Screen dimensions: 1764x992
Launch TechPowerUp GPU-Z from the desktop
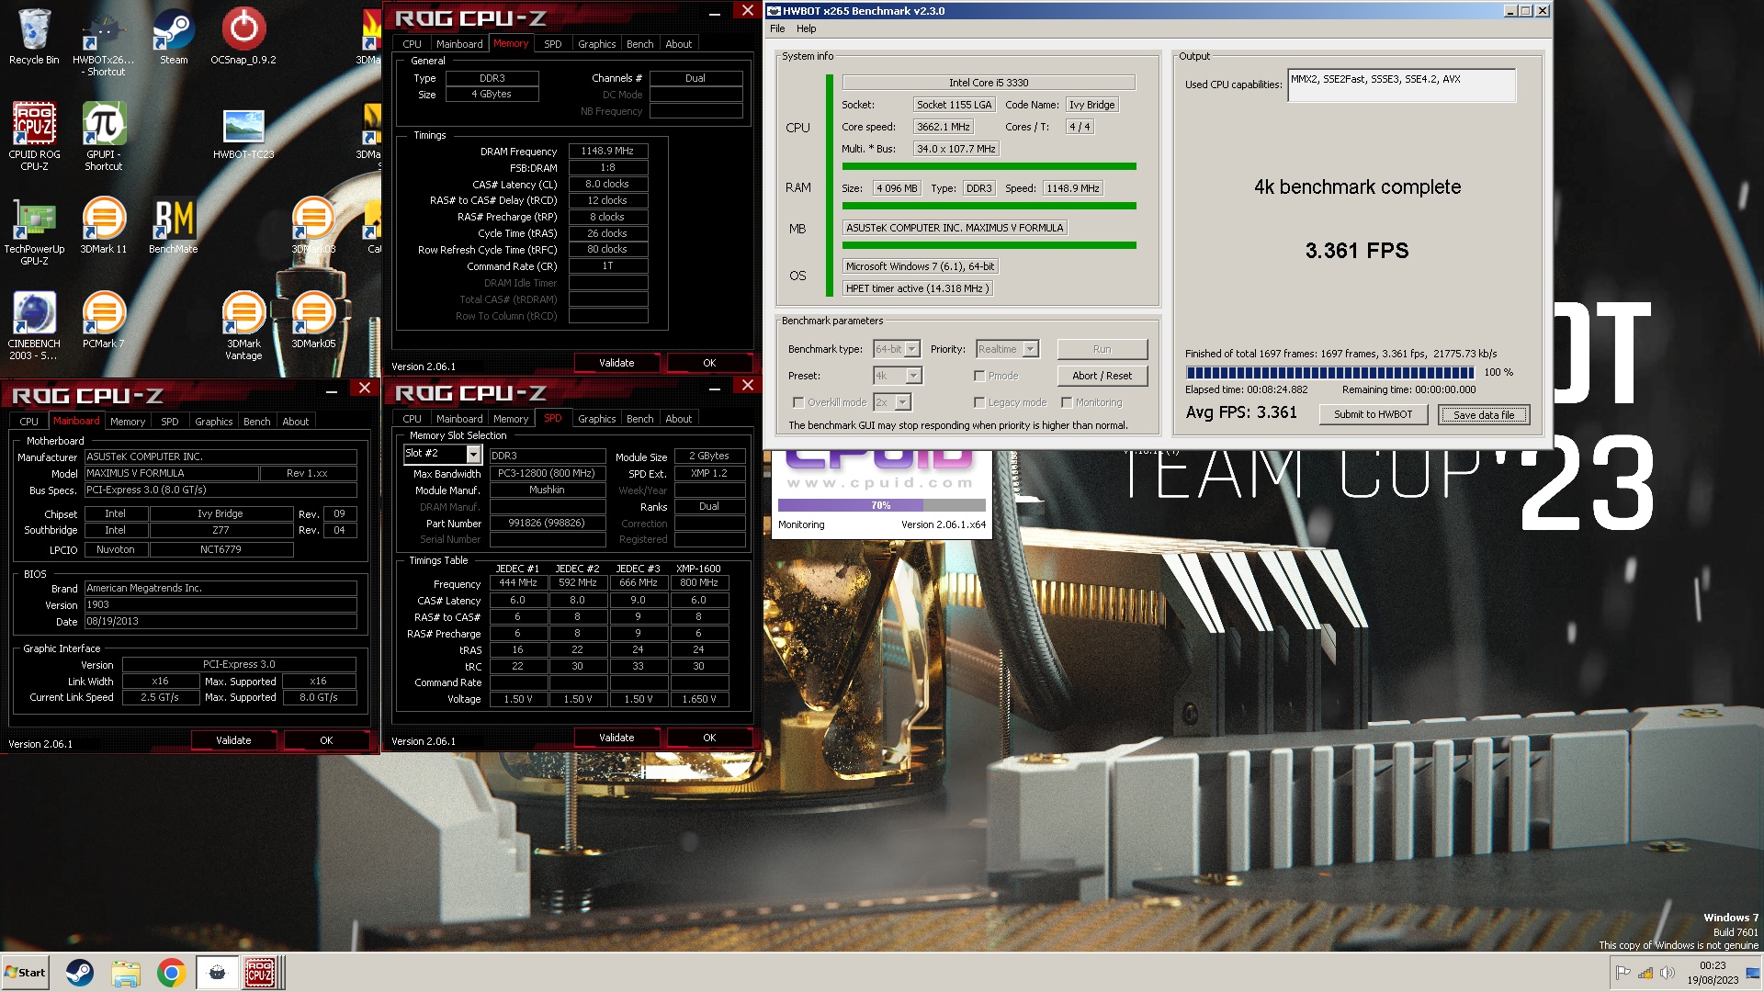coord(34,231)
